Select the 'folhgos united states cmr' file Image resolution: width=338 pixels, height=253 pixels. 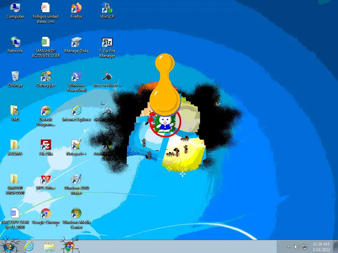[46, 13]
